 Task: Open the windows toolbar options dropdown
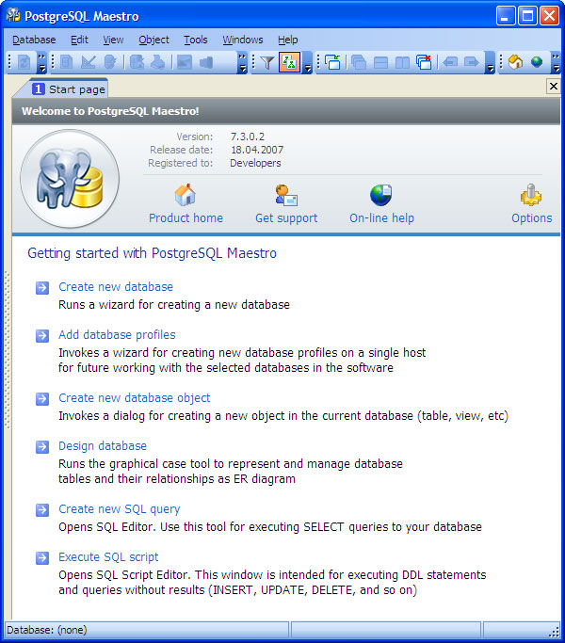click(x=490, y=62)
